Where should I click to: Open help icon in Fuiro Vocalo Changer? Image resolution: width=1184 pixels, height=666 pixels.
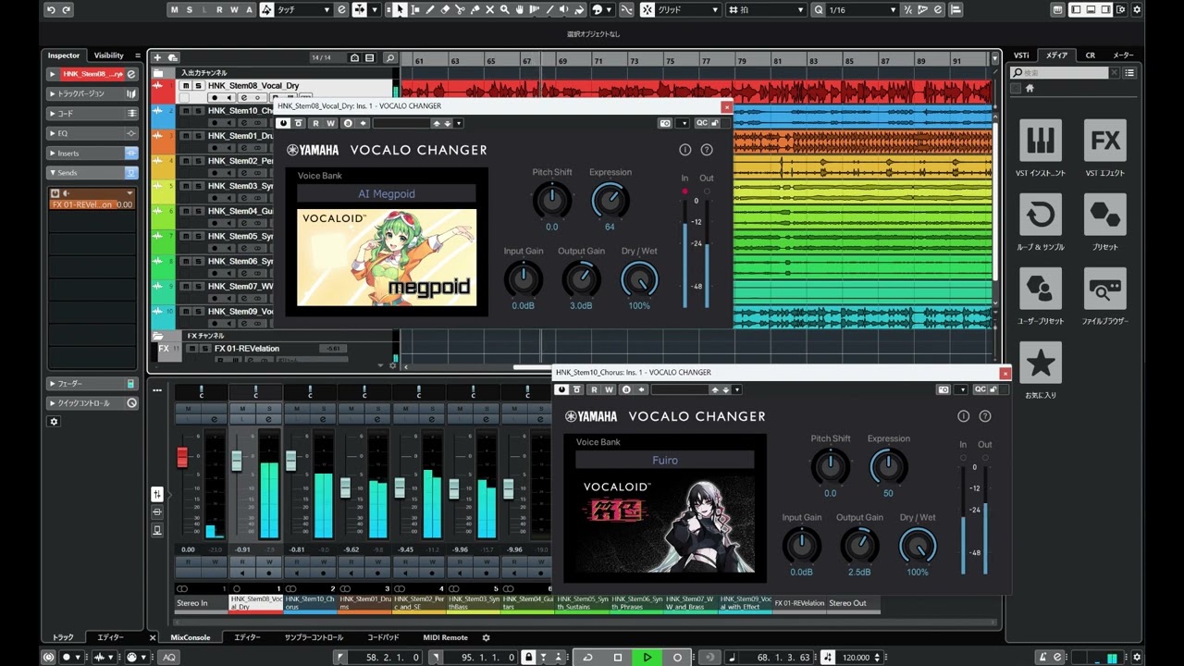pos(985,416)
